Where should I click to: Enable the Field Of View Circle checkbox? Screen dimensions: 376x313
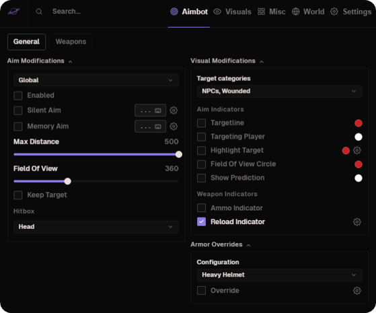coord(201,164)
